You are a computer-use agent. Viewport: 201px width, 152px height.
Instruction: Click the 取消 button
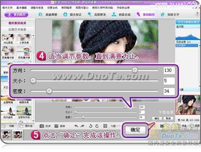[x=168, y=118]
